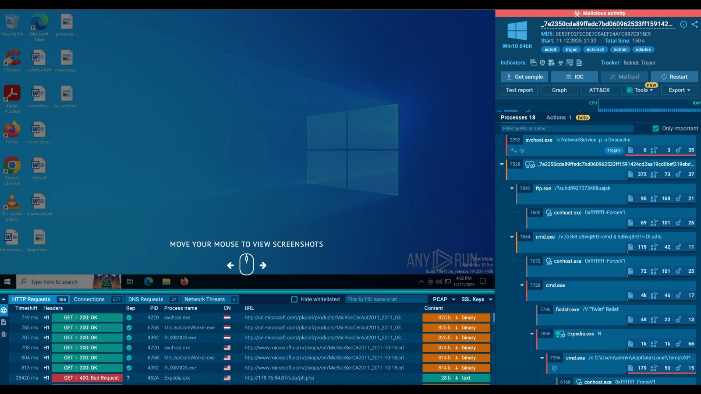This screenshot has height=394, width=701.
Task: Open the Network Threats tab
Action: (205, 299)
